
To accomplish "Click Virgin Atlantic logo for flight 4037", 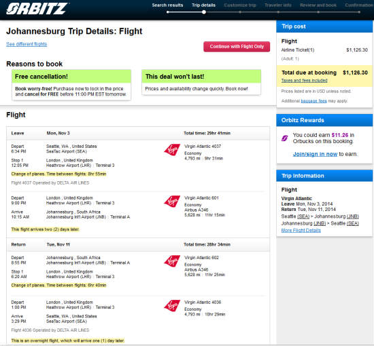I will point(172,150).
